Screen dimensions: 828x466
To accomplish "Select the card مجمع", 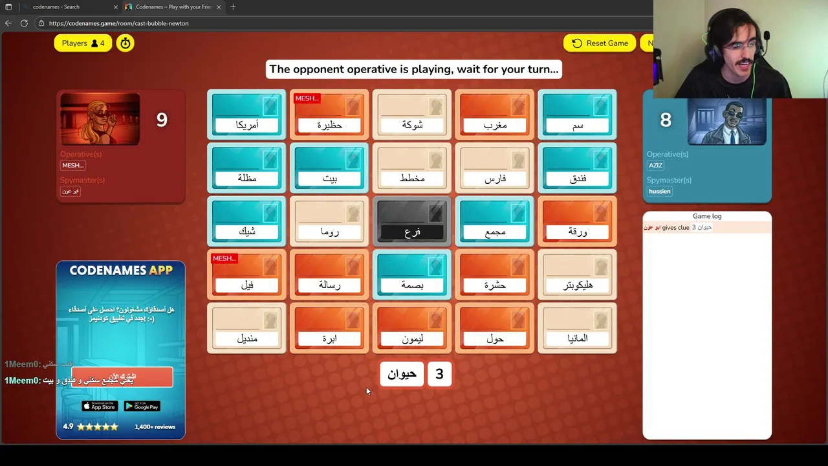I will coord(495,221).
